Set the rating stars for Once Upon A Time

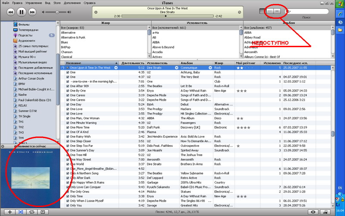(x=245, y=68)
